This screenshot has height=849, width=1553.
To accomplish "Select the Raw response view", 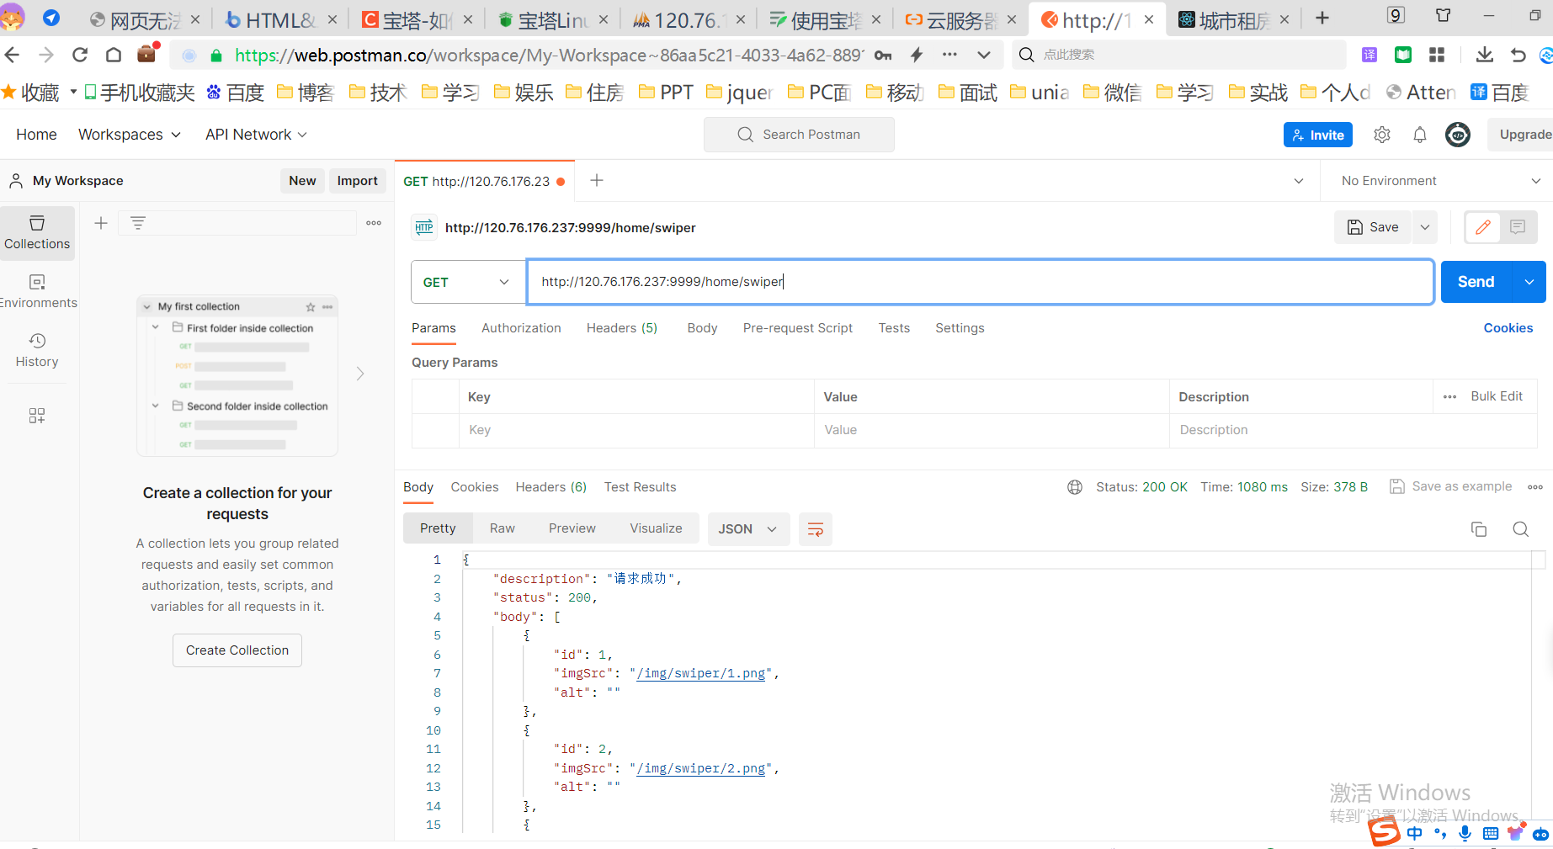I will coord(503,528).
